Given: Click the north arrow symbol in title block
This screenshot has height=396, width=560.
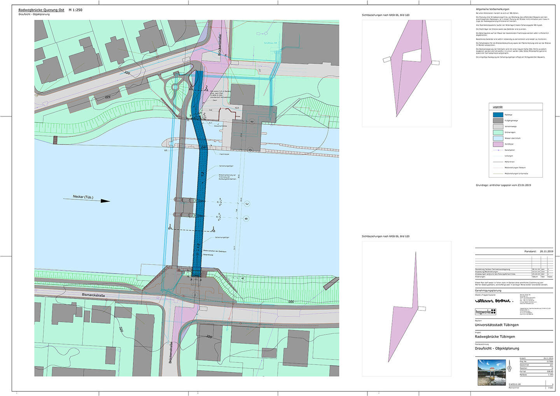Looking at the screenshot, I should pyautogui.click(x=509, y=366).
